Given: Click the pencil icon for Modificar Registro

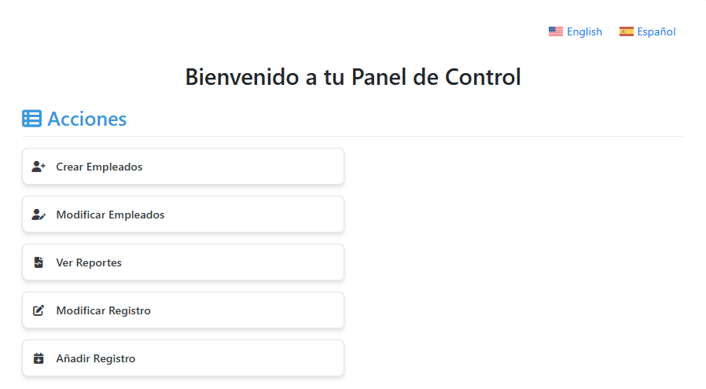Looking at the screenshot, I should click(x=39, y=310).
